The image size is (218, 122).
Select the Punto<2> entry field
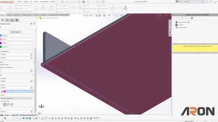17,47
